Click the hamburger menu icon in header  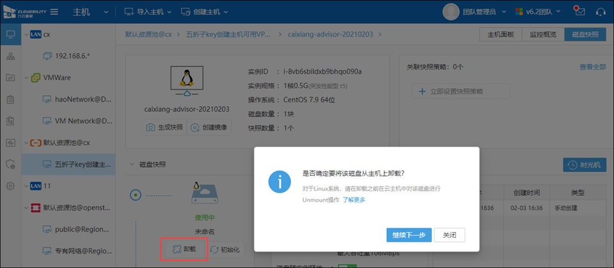pos(54,12)
